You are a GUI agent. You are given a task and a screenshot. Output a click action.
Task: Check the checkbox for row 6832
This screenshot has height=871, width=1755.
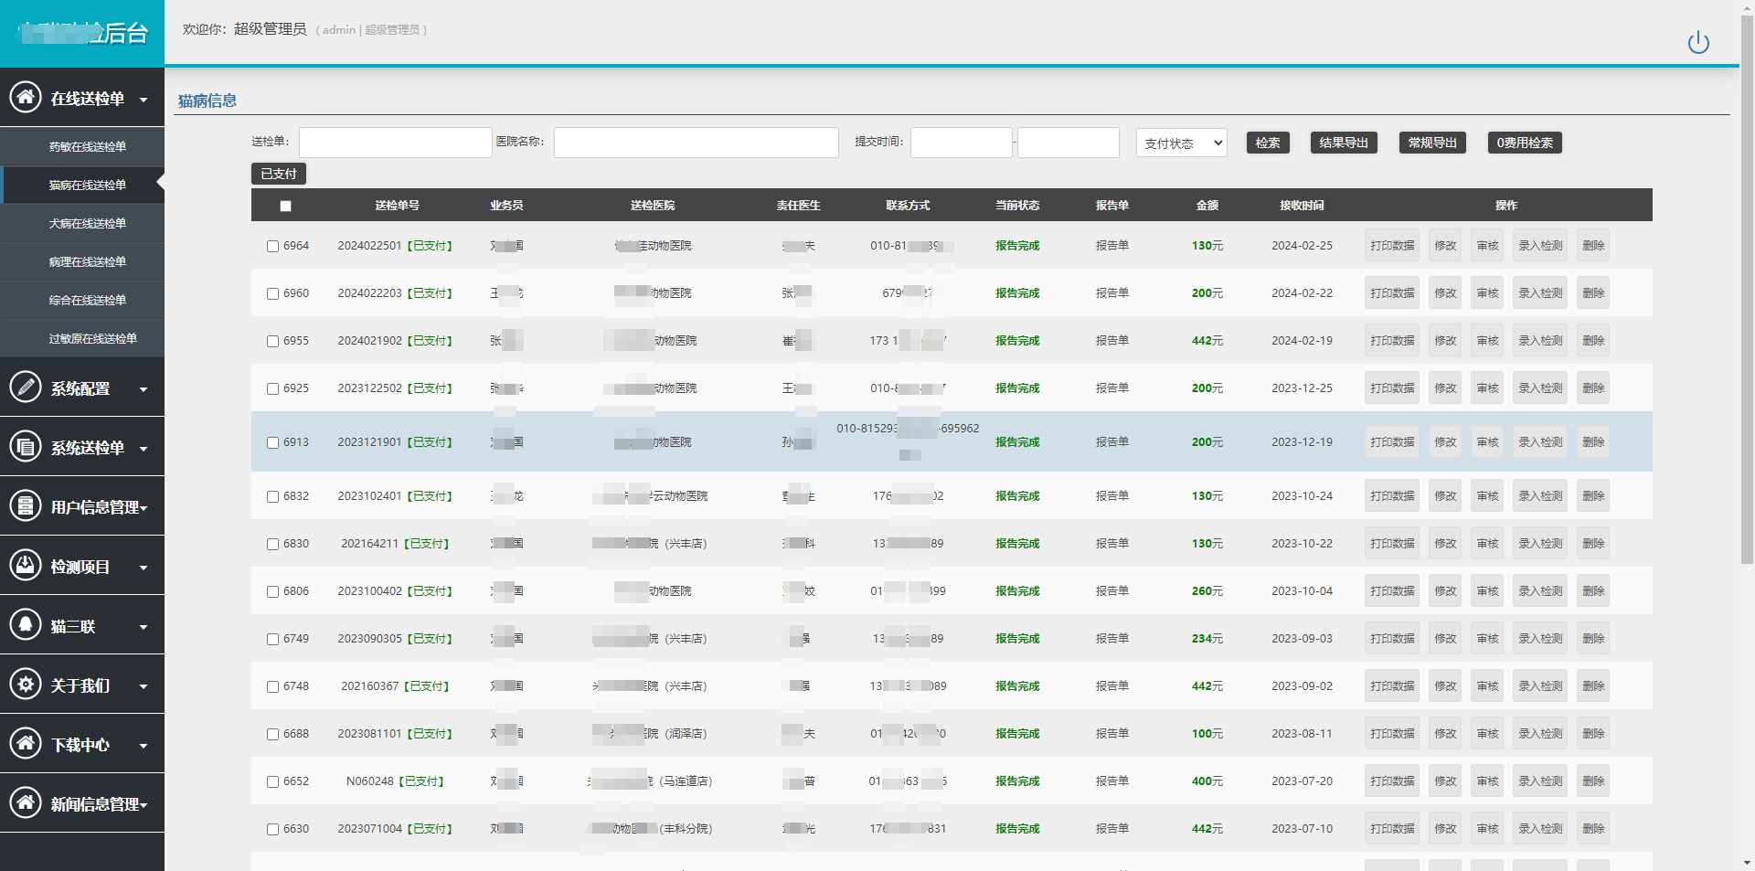pyautogui.click(x=272, y=497)
